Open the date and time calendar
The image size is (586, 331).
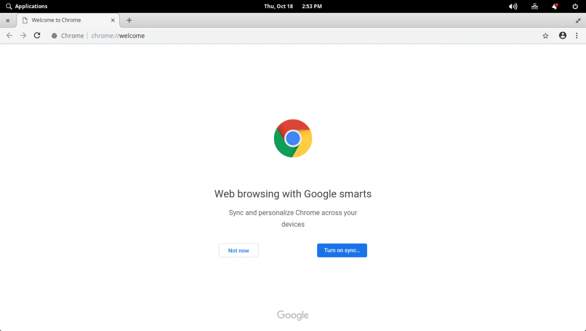click(x=292, y=6)
